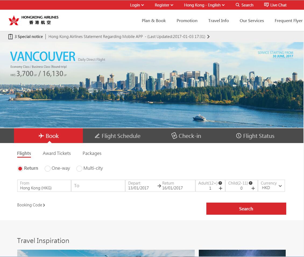Click the Vancouver promotion banner title

43,57
